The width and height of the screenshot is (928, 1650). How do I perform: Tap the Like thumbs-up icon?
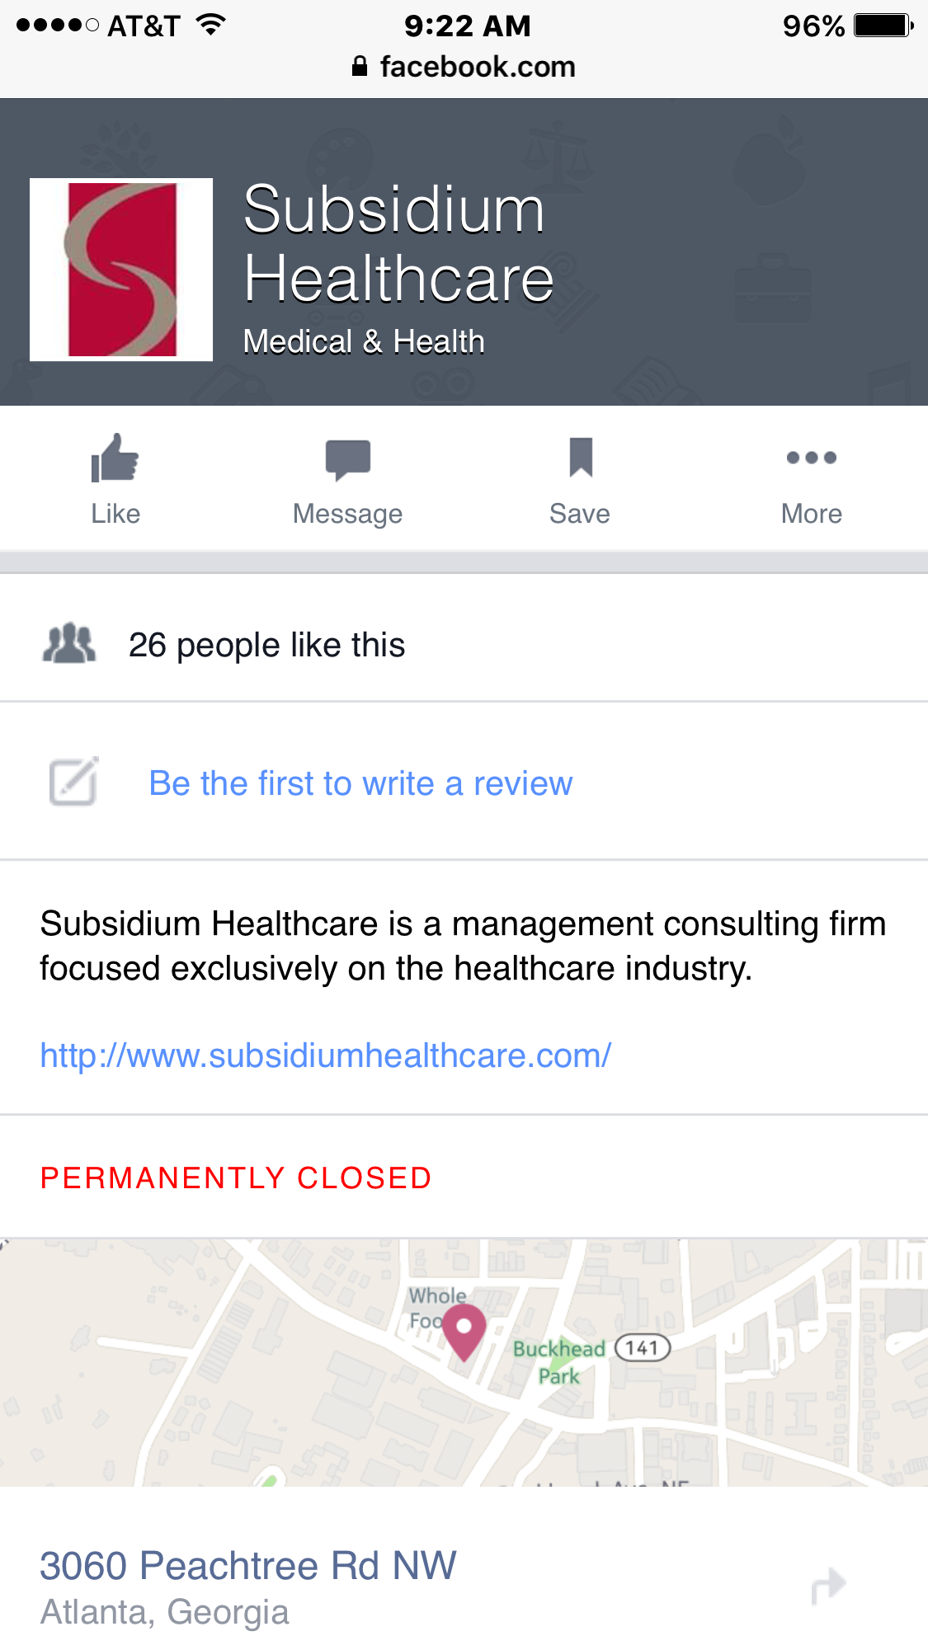click(115, 458)
